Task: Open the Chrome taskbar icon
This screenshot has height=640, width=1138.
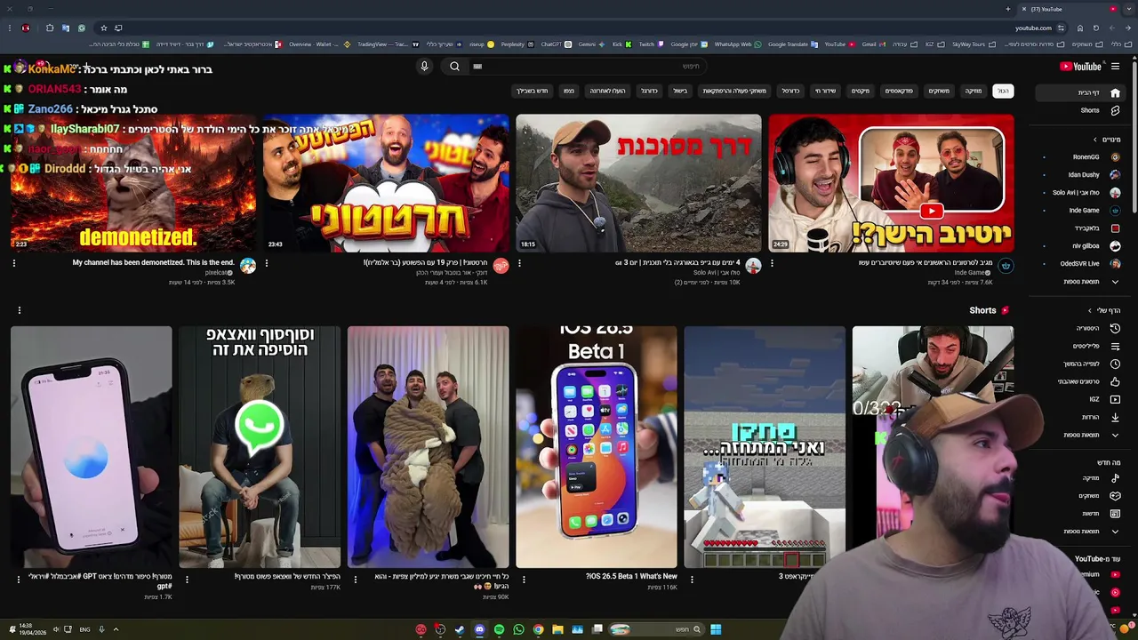Action: tap(538, 629)
